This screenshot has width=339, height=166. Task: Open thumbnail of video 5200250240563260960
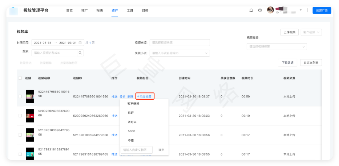tap(30, 116)
